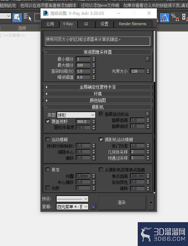Open the camera 类型 dropdown
This screenshot has width=188, height=246.
tap(76, 115)
